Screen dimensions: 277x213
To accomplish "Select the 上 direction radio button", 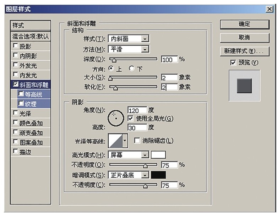I will [x=111, y=68].
